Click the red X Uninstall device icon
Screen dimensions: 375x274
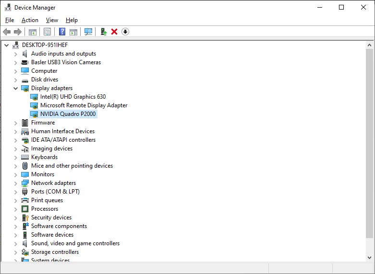[114, 32]
